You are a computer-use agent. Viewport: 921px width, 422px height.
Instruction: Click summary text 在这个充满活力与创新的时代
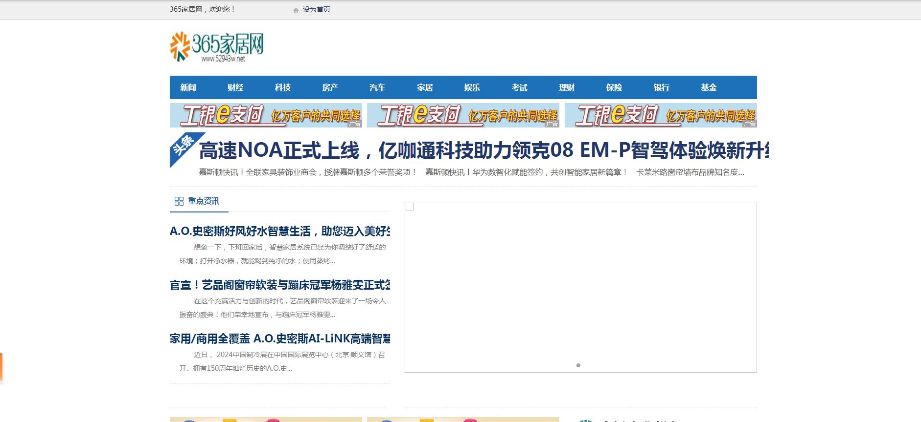[x=282, y=308]
